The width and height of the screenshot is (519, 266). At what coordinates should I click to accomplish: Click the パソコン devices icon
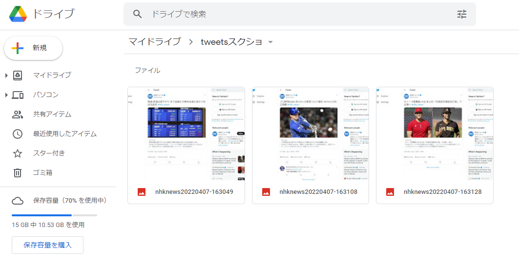pyautogui.click(x=18, y=95)
